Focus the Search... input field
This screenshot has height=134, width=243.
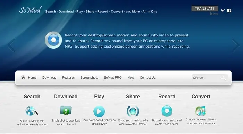pos(210,78)
